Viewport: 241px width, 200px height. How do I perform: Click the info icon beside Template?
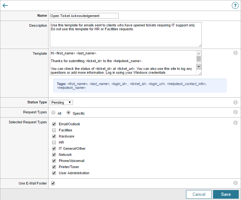tap(235, 53)
